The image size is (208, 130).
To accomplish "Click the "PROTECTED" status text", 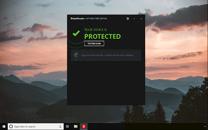I will pyautogui.click(x=102, y=36).
